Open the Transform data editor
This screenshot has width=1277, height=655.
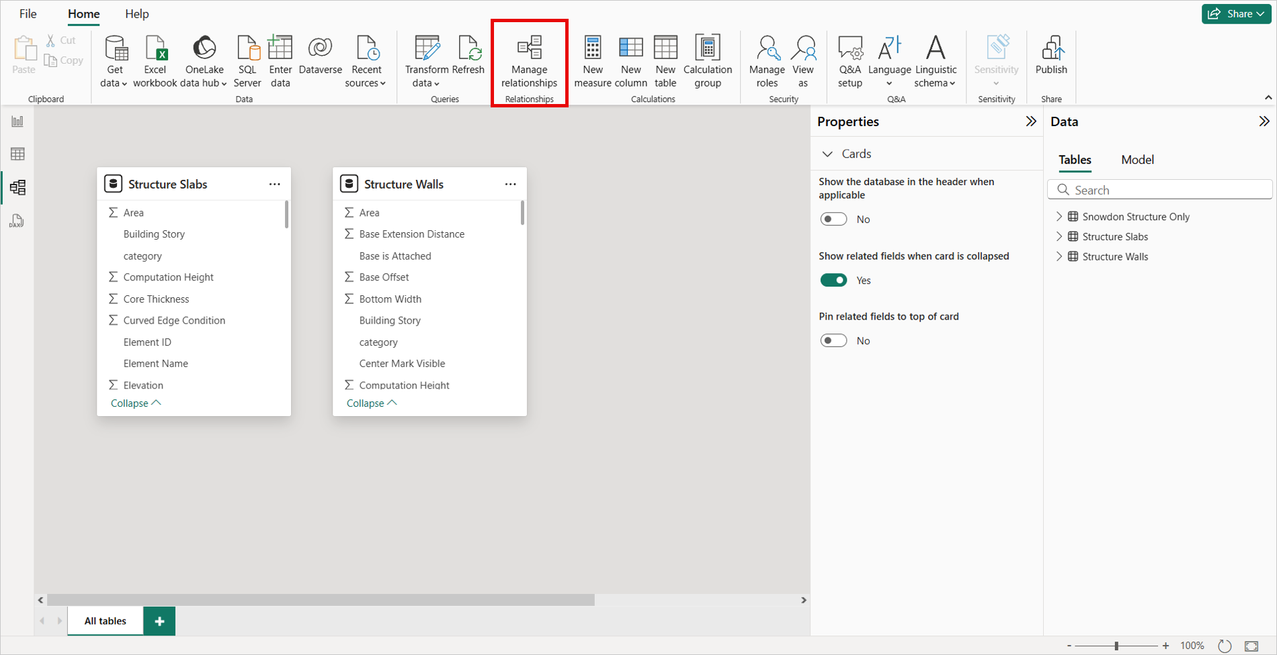pyautogui.click(x=427, y=62)
